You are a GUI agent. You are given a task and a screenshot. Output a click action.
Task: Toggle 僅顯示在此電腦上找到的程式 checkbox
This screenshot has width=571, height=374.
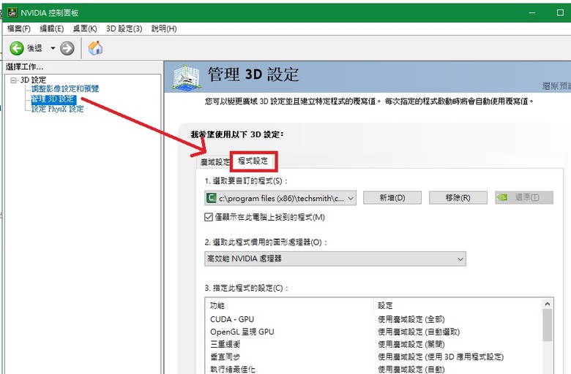(x=209, y=218)
